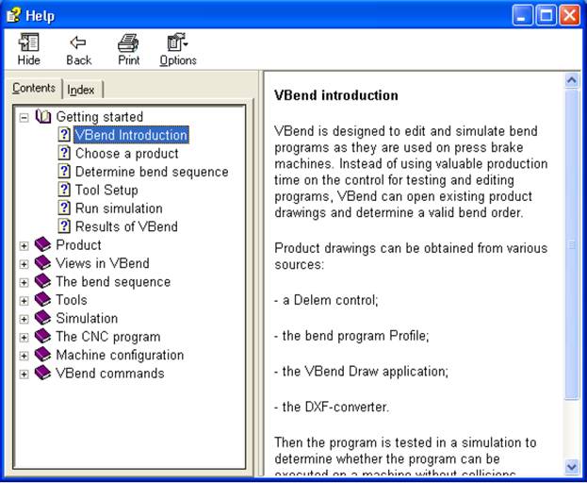Expand the Views in VBend node

pyautogui.click(x=24, y=264)
